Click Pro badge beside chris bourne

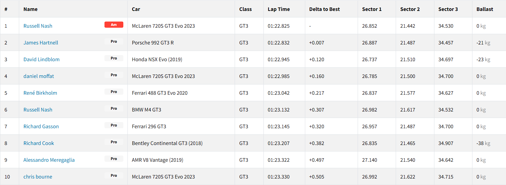114,175
